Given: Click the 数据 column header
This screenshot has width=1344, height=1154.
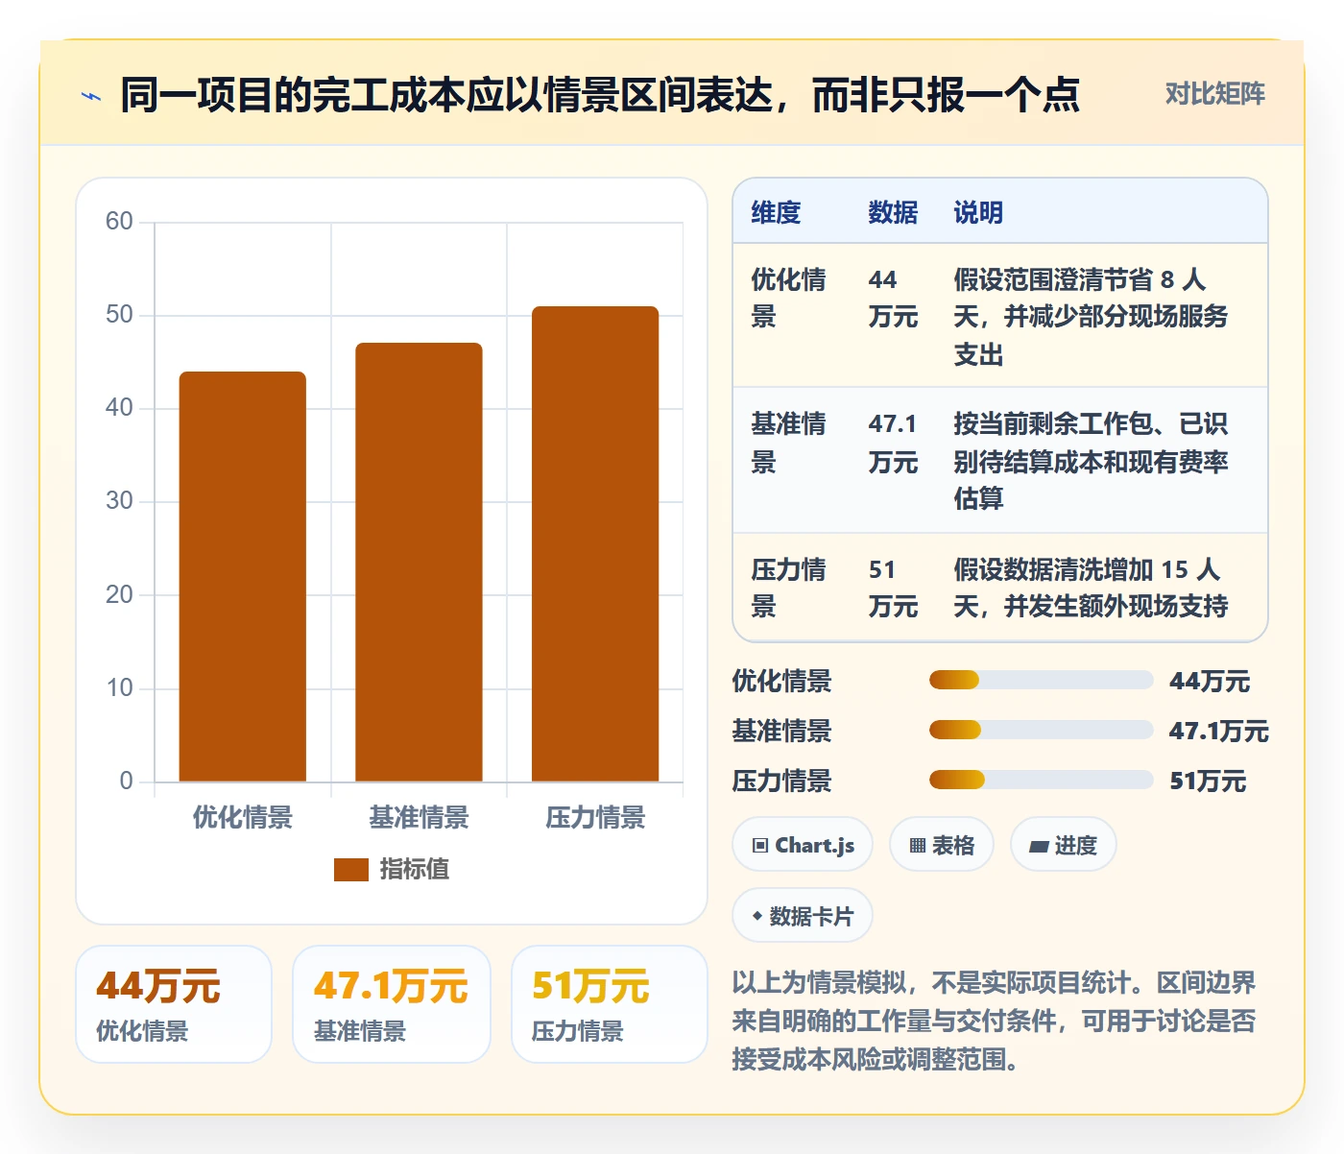Looking at the screenshot, I should [893, 212].
